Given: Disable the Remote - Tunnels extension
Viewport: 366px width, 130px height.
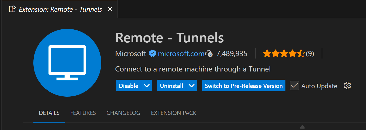Looking at the screenshot, I should [129, 86].
